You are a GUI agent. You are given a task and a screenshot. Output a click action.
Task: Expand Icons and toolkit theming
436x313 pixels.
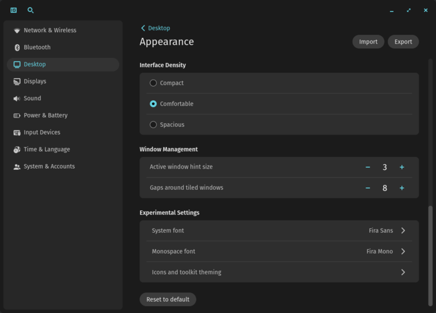point(403,272)
